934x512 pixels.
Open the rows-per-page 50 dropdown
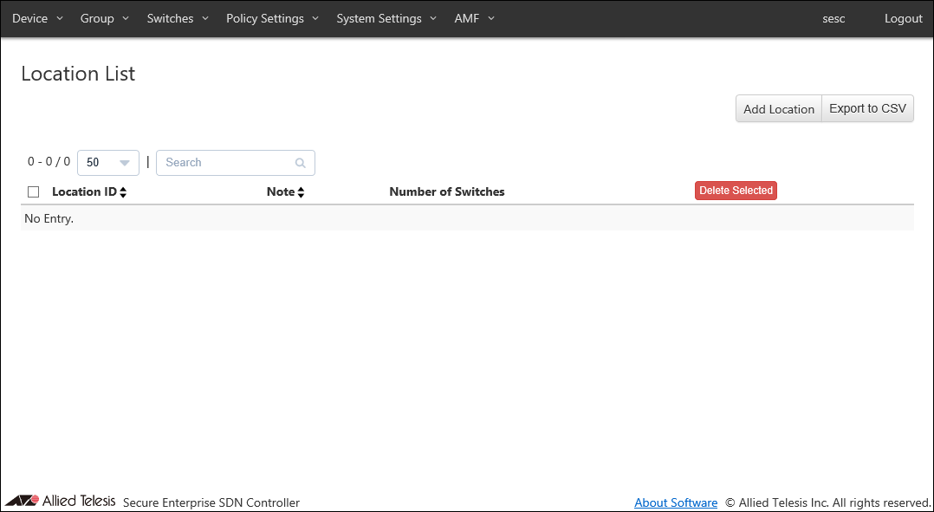(108, 163)
